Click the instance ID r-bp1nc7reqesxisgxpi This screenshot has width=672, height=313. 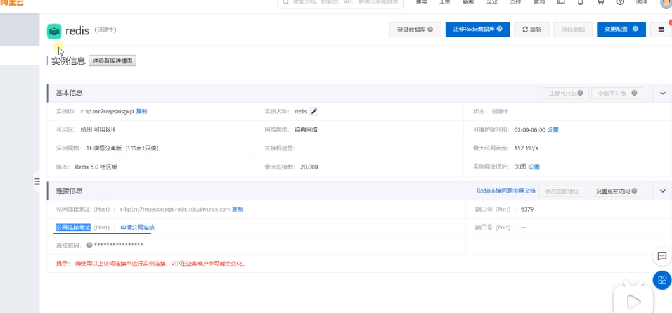[108, 112]
